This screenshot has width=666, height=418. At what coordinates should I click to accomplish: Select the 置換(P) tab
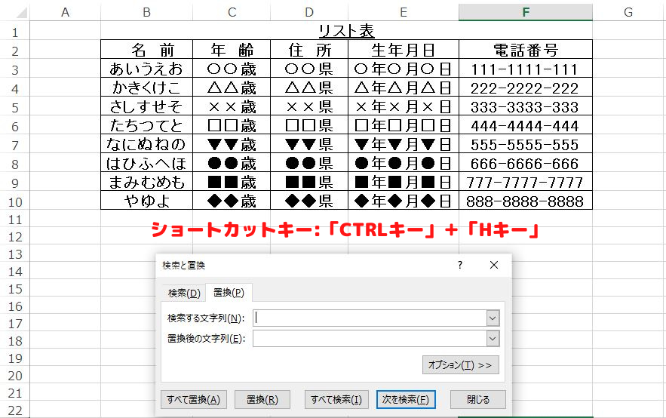(x=229, y=293)
